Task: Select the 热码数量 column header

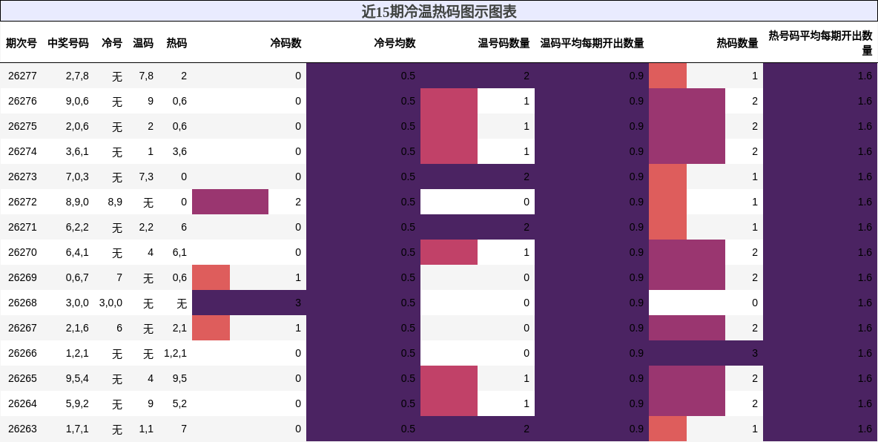Action: (x=737, y=43)
